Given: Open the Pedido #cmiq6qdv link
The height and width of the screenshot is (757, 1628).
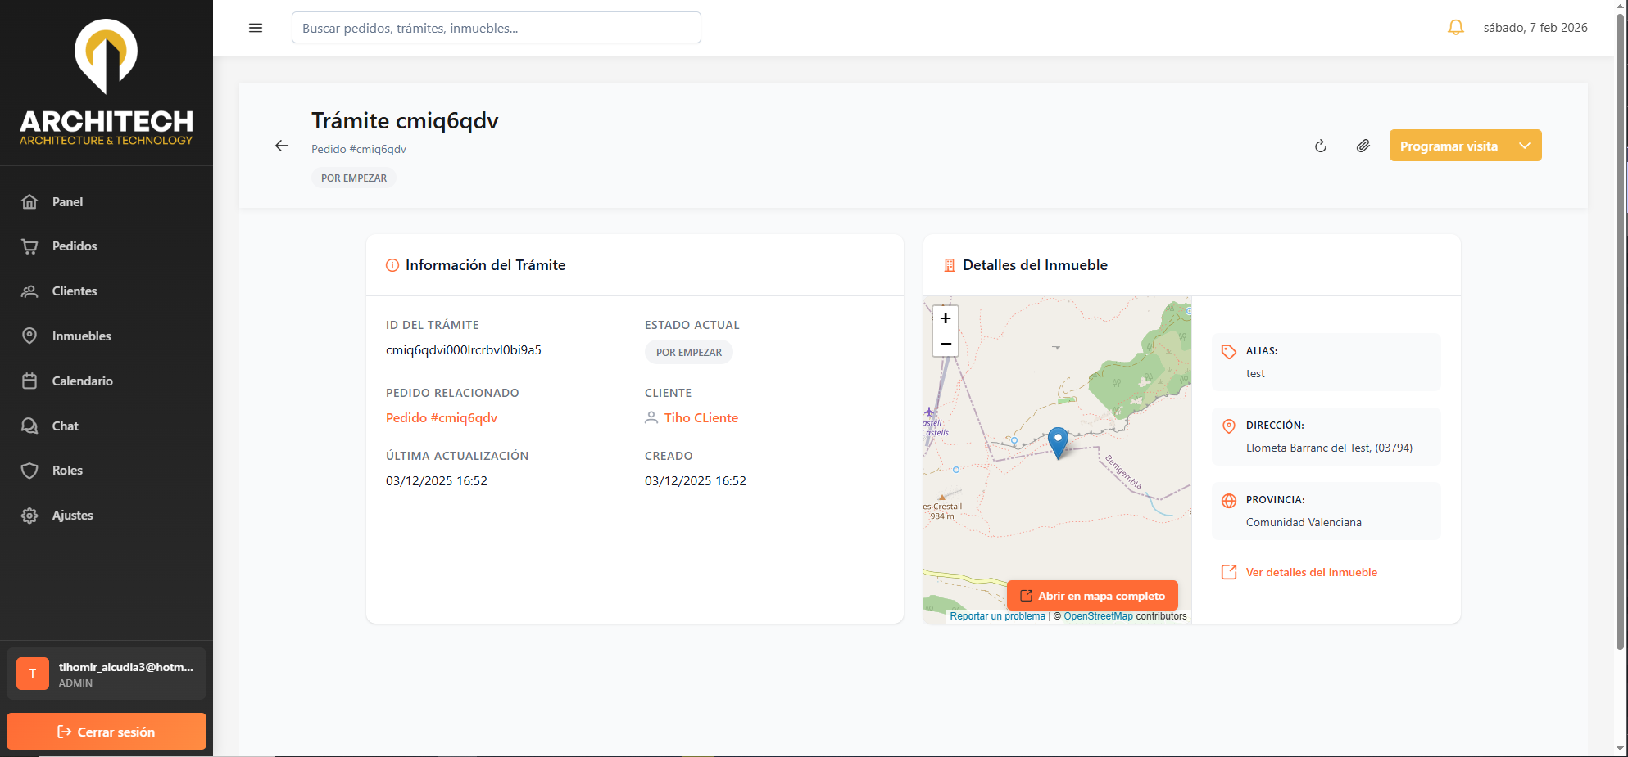Looking at the screenshot, I should (442, 418).
